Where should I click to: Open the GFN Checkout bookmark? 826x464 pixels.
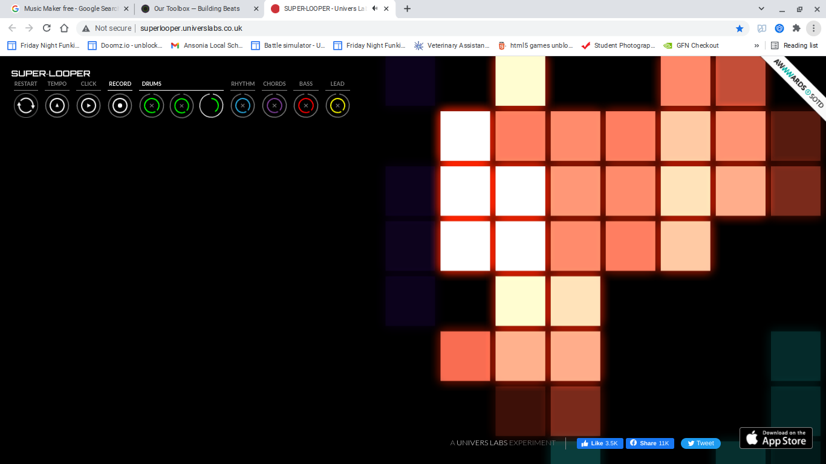pyautogui.click(x=691, y=45)
